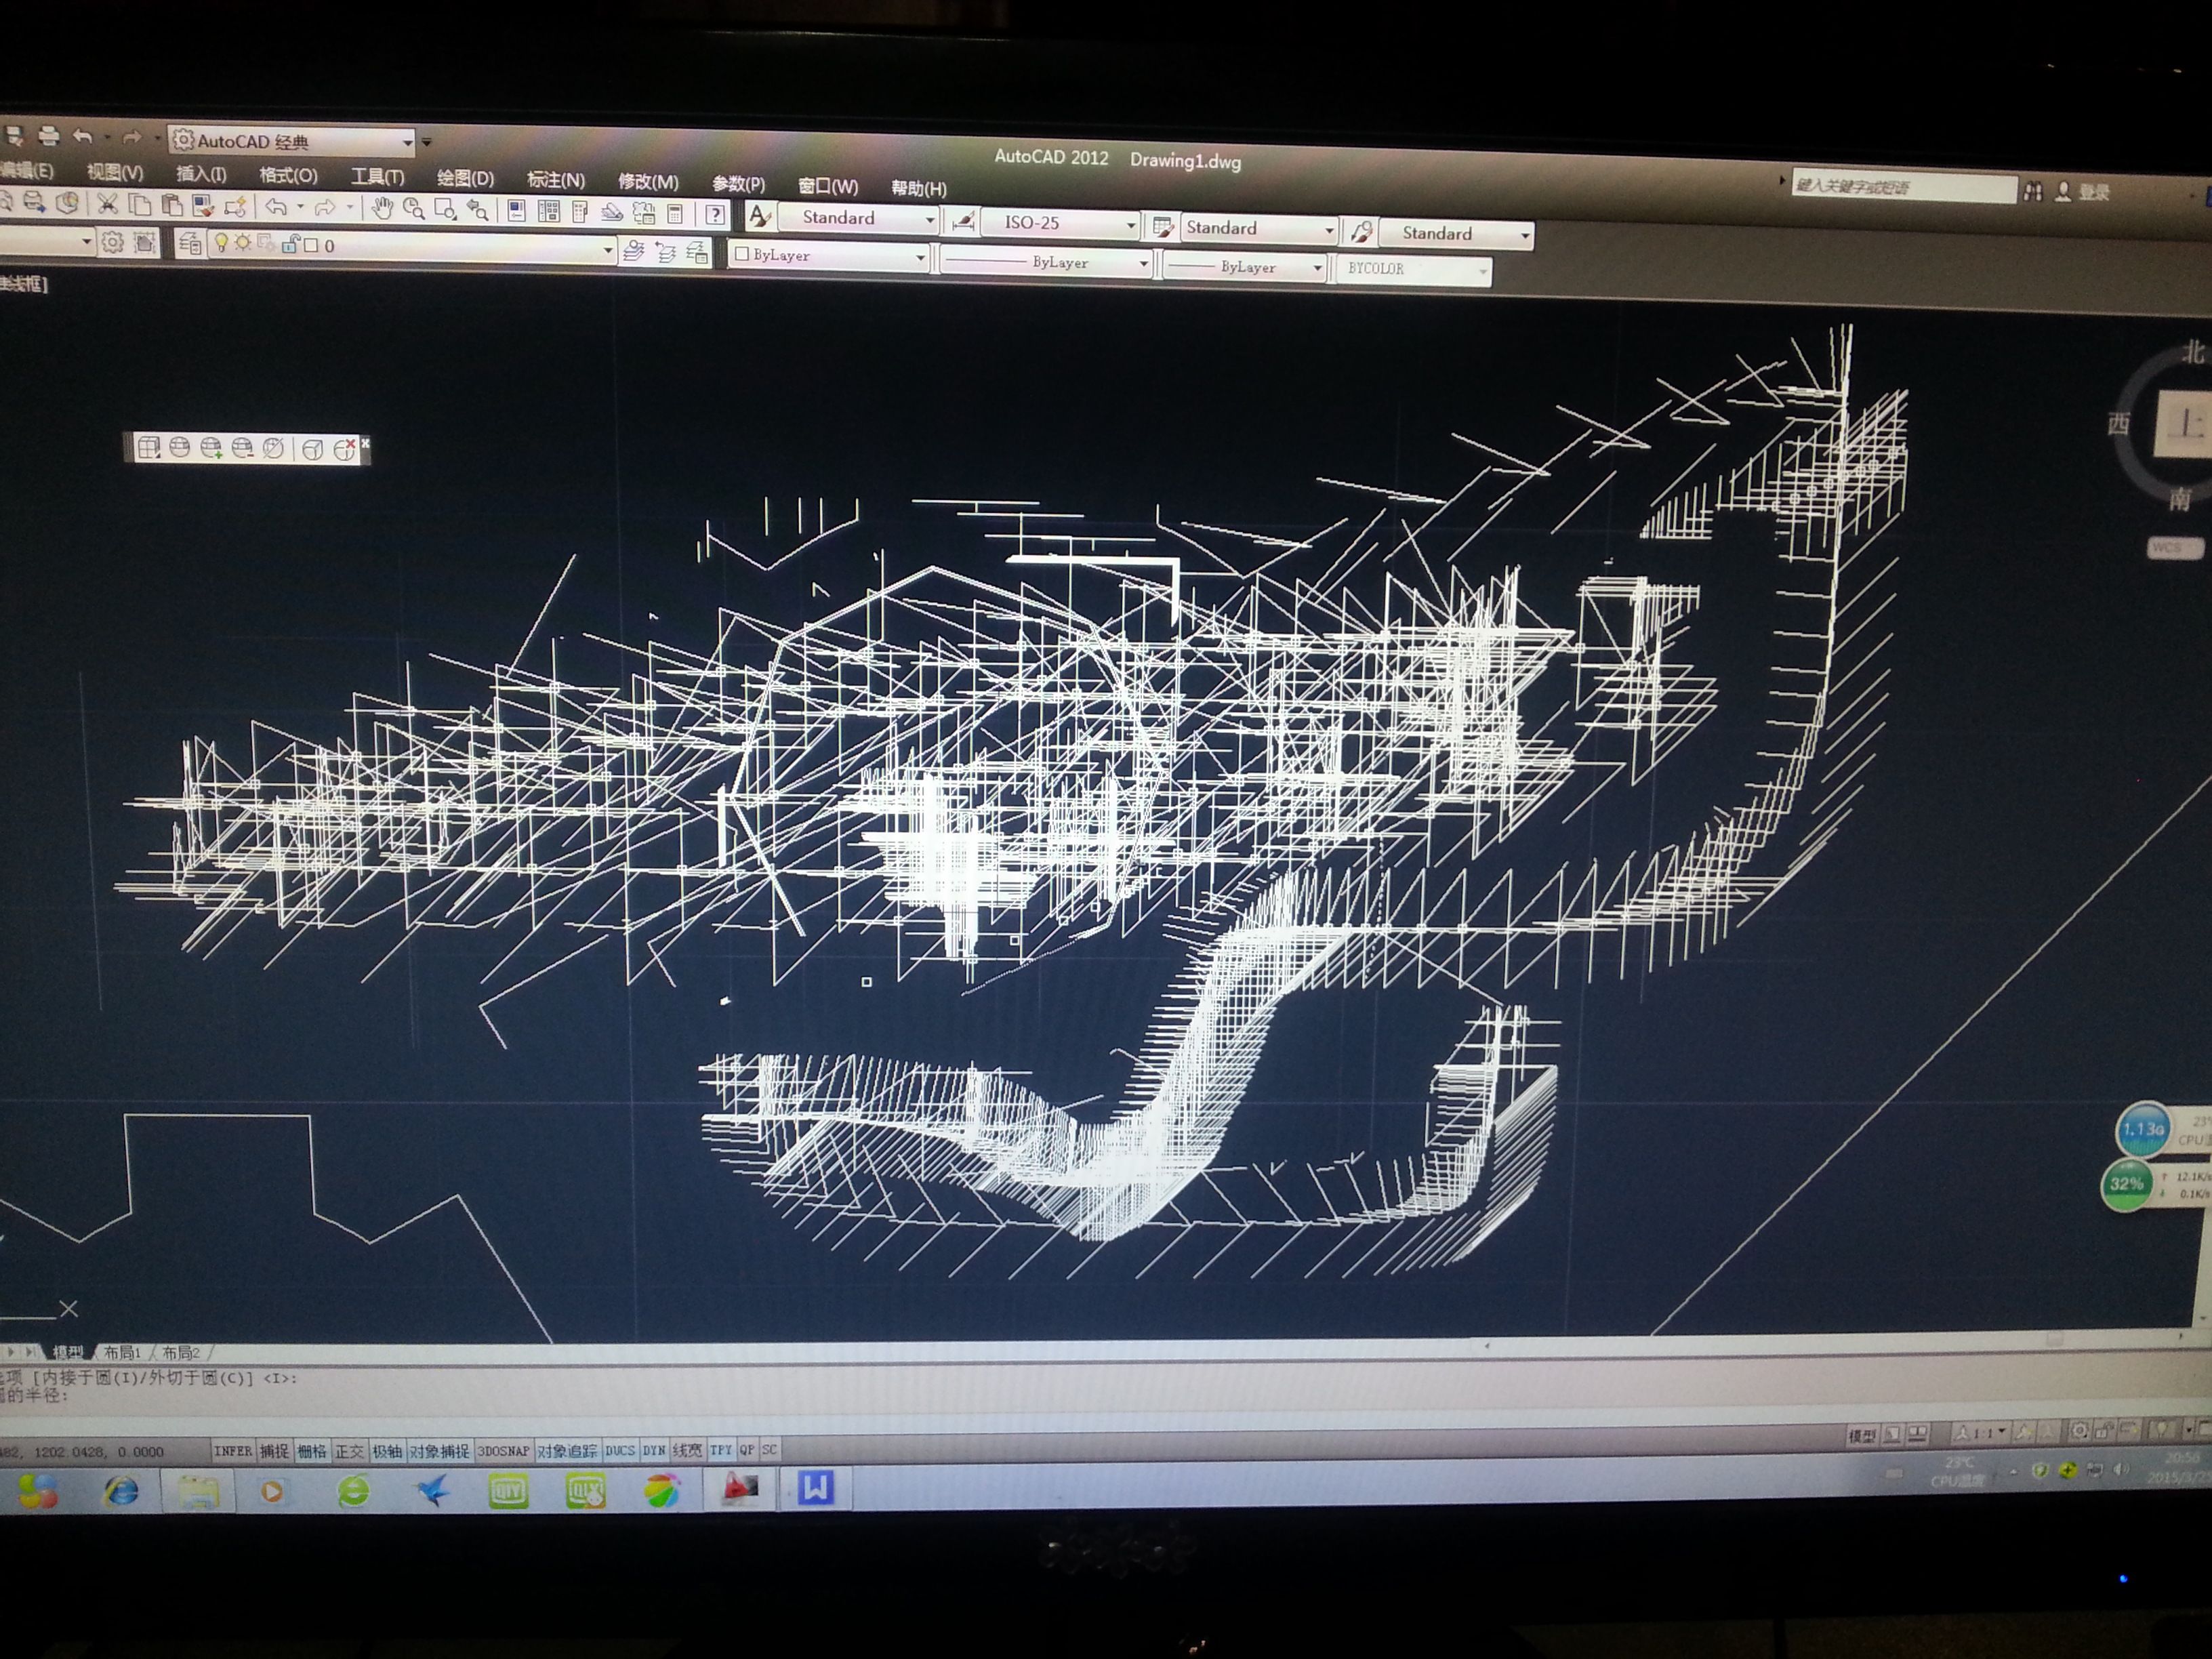
Task: Toggle INFER constraints in status bar
Action: (x=233, y=1450)
